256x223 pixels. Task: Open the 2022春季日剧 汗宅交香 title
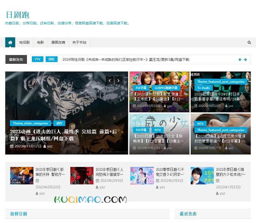[x=170, y=172]
